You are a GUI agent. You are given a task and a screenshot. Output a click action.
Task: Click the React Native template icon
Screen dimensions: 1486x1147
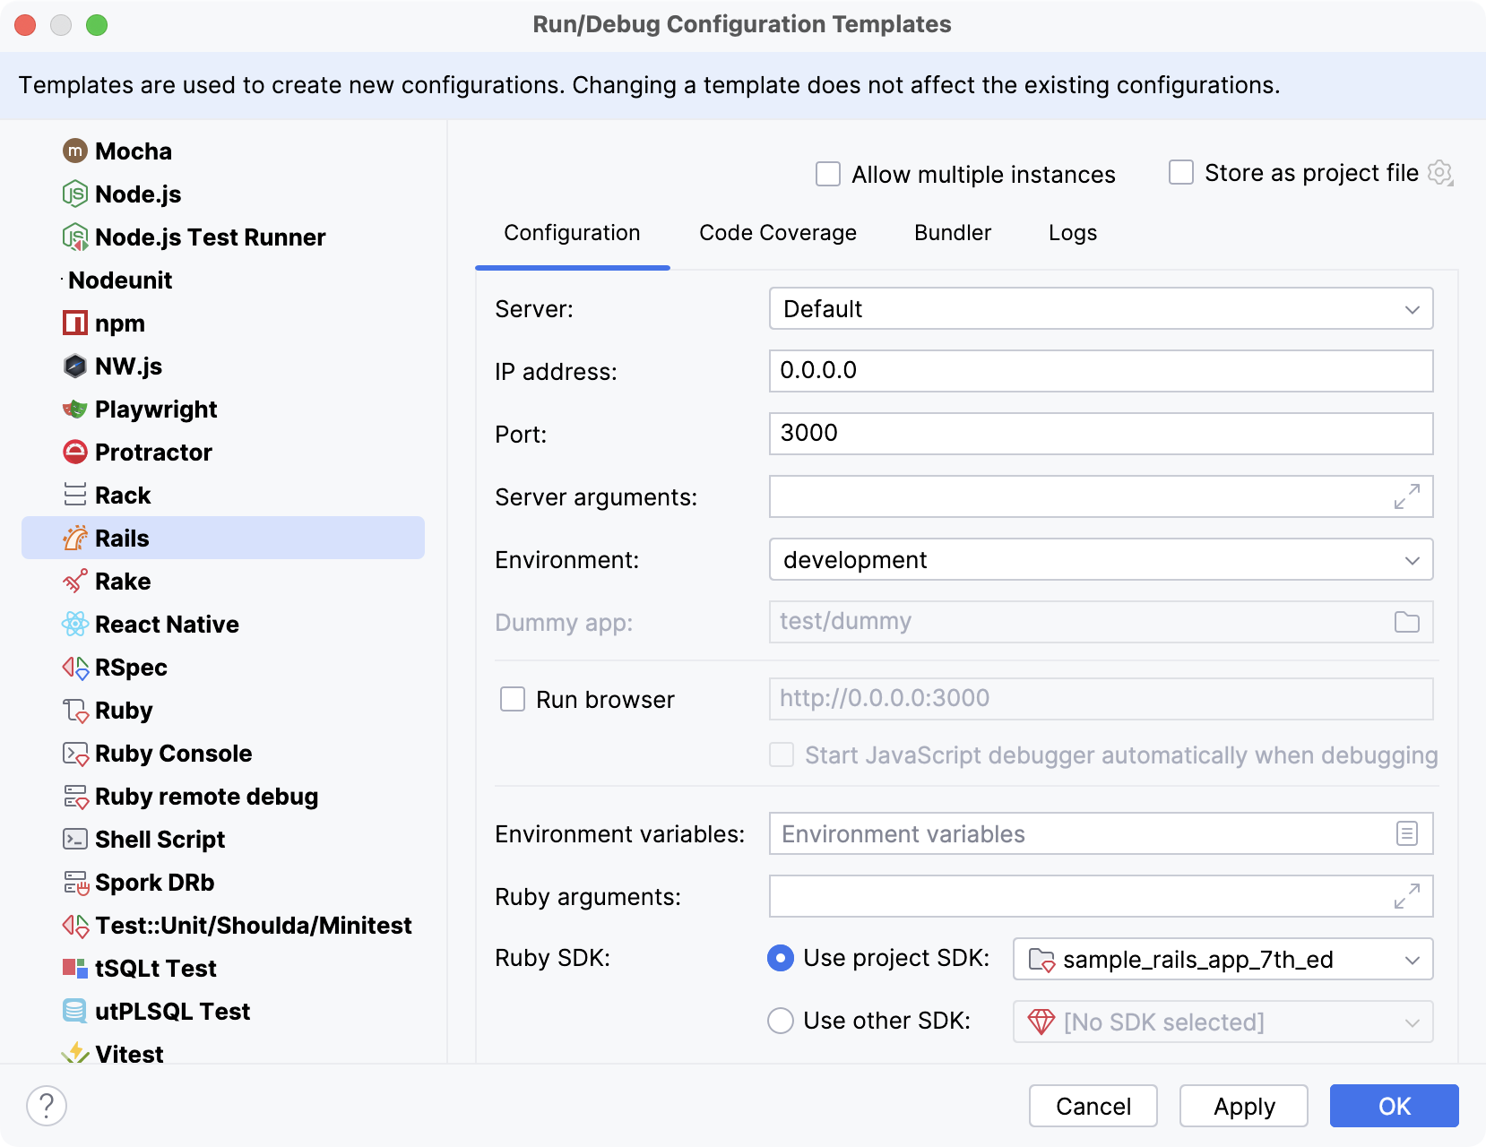click(76, 624)
